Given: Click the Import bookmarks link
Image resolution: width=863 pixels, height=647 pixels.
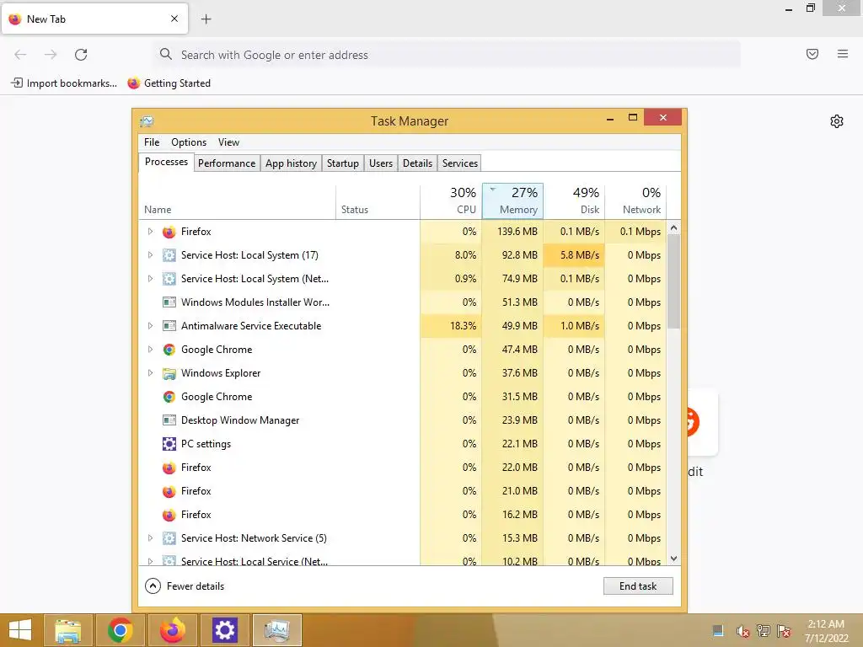Looking at the screenshot, I should pyautogui.click(x=64, y=83).
